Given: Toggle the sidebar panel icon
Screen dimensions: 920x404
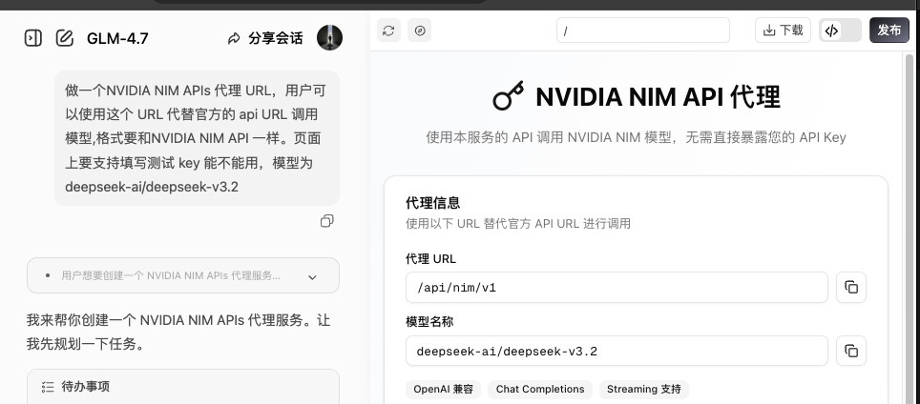Looking at the screenshot, I should click(x=32, y=38).
